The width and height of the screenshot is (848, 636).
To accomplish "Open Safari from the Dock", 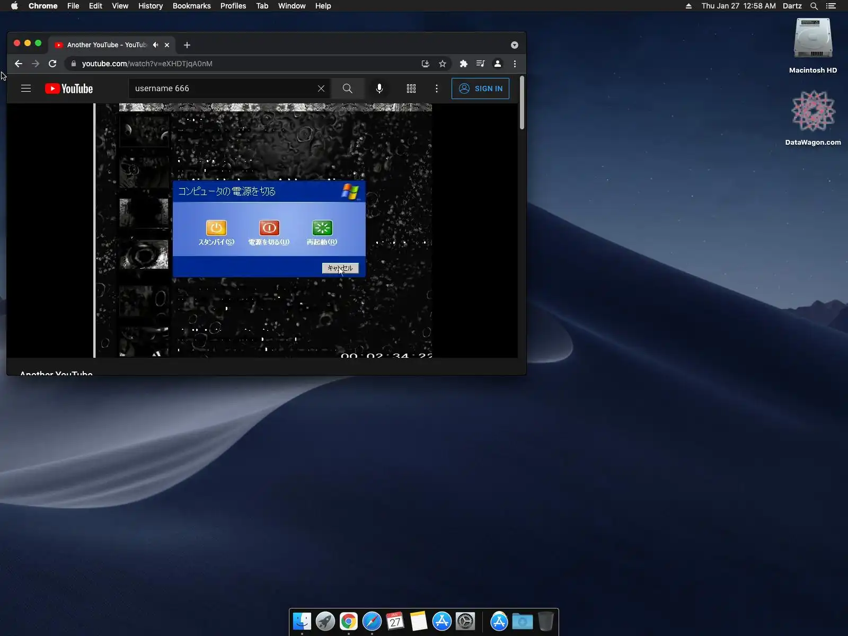I will point(372,621).
